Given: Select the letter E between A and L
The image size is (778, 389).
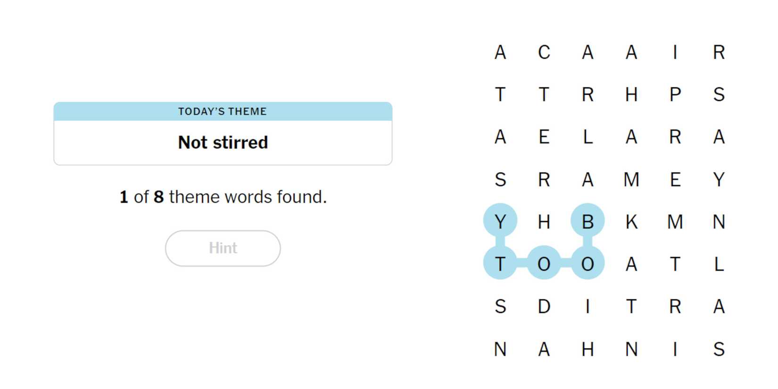Looking at the screenshot, I should coord(544,137).
